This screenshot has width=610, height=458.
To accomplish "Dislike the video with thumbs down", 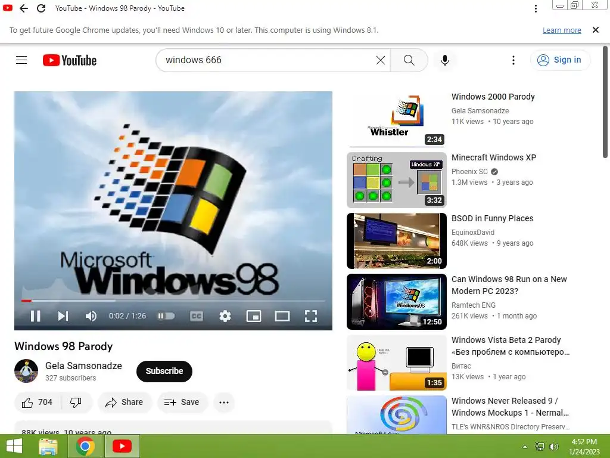I will 76,403.
